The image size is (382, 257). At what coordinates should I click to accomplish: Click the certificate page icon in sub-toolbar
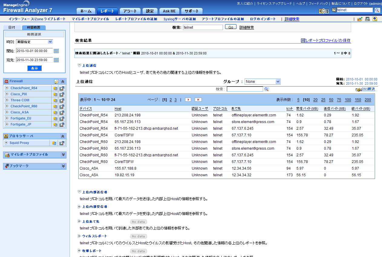pos(375,19)
